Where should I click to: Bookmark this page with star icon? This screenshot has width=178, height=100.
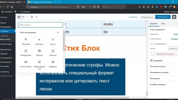coord(98,7)
